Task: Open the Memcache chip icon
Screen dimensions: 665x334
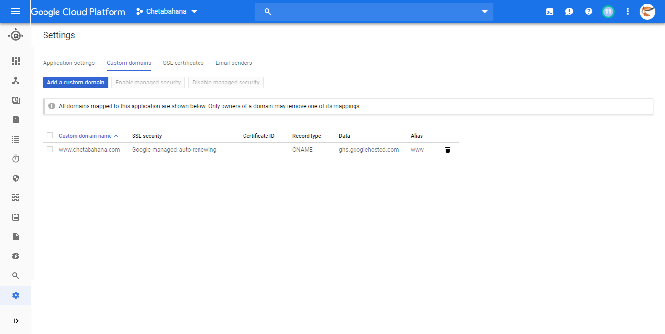Action: click(x=16, y=256)
